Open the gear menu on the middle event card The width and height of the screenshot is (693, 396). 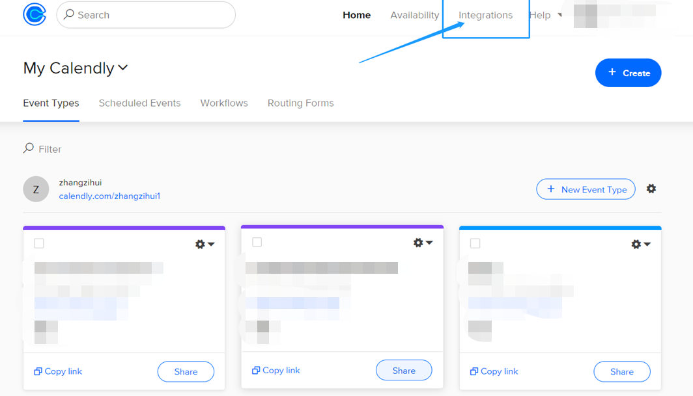[423, 243]
